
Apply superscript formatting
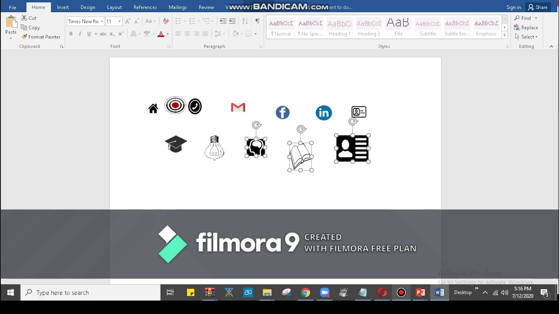121,34
